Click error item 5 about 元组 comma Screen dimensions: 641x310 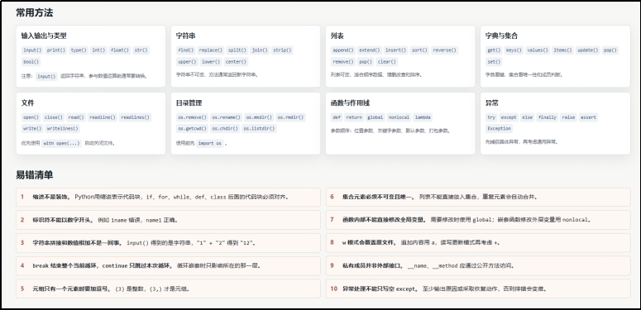click(x=168, y=289)
